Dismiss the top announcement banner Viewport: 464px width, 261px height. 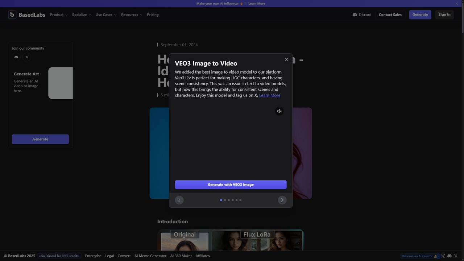tap(457, 4)
